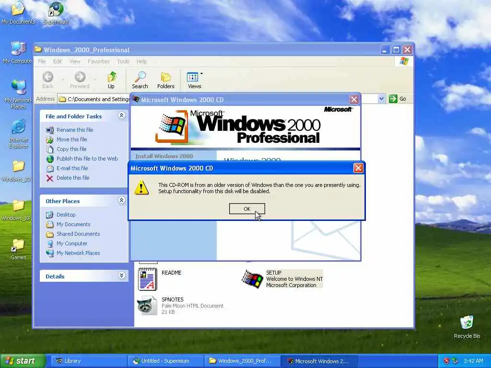The height and width of the screenshot is (368, 491).
Task: Select the README file icon
Action: tap(148, 279)
